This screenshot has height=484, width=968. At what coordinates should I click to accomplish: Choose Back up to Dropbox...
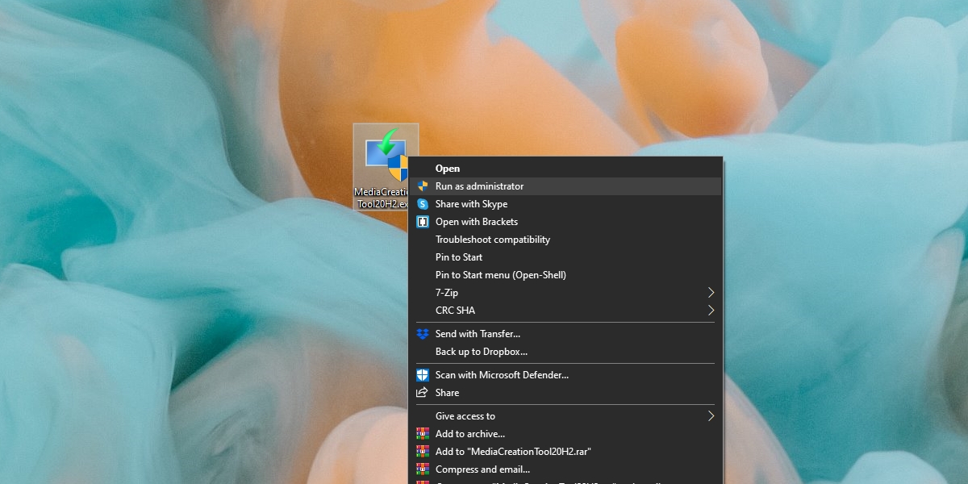[x=481, y=352]
